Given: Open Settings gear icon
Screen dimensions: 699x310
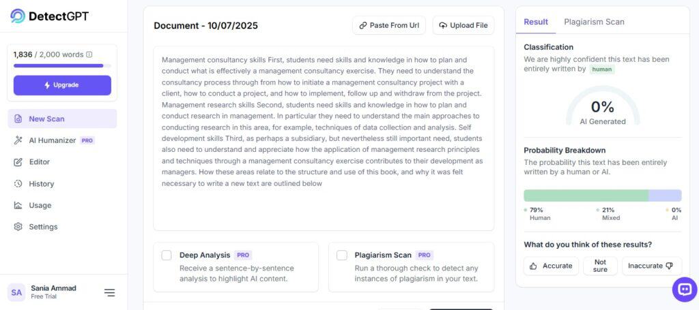Looking at the screenshot, I should tap(18, 227).
